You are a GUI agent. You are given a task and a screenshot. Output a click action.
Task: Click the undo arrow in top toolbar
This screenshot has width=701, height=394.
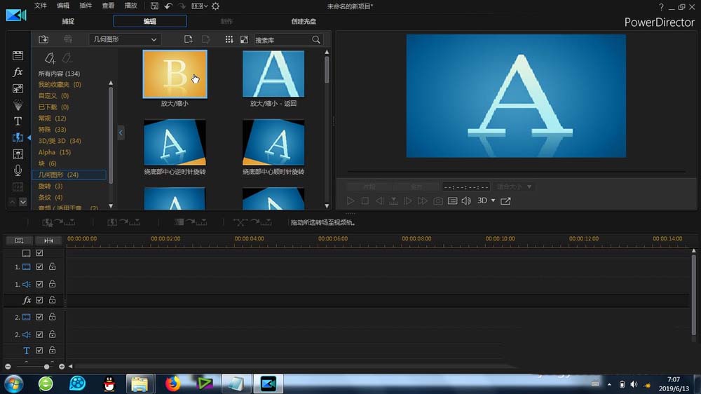168,6
